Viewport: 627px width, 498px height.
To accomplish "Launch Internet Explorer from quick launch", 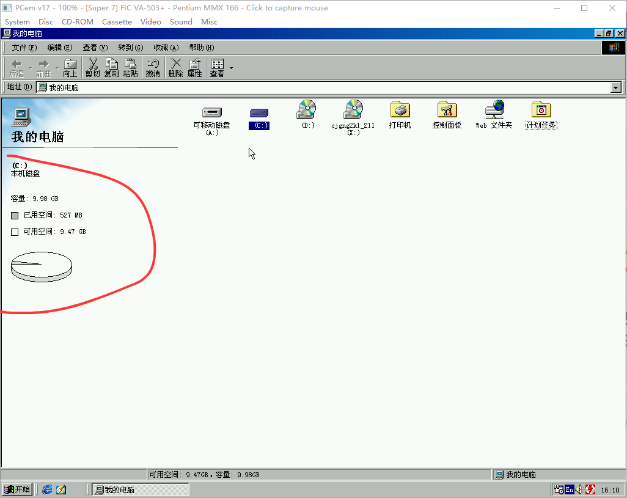I will (47, 489).
